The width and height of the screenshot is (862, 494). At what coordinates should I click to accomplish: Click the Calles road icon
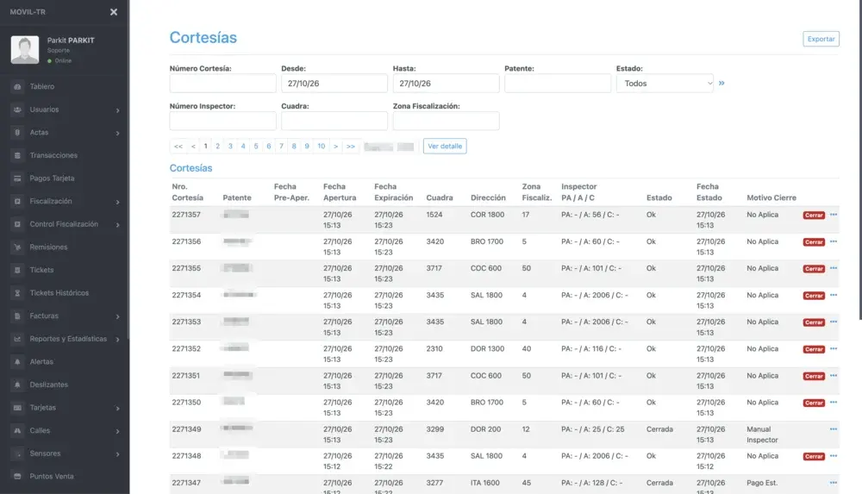click(17, 431)
